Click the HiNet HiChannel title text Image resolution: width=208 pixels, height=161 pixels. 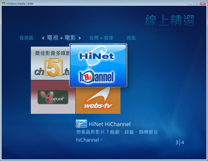[x=110, y=124]
